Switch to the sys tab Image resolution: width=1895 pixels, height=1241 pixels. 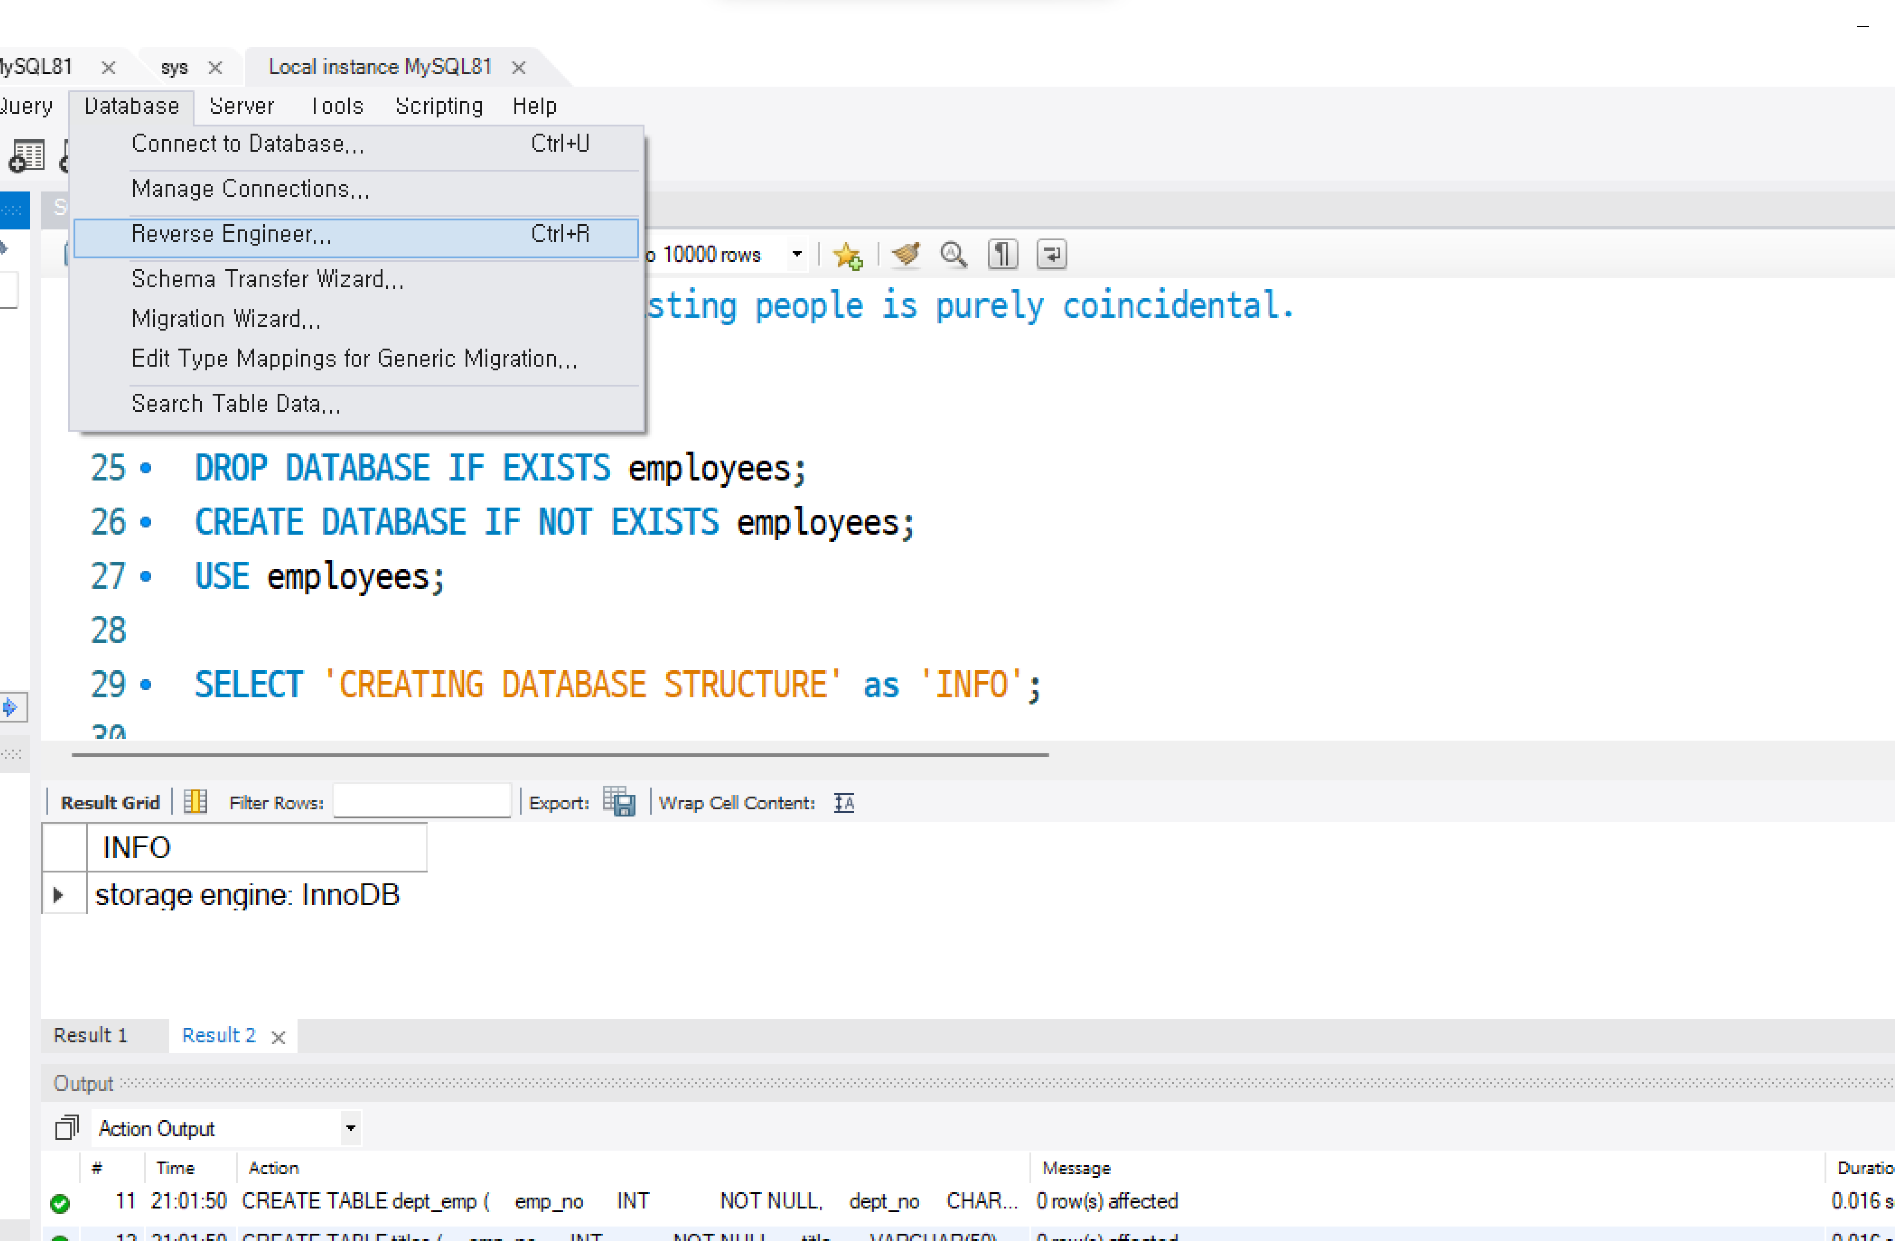click(174, 67)
